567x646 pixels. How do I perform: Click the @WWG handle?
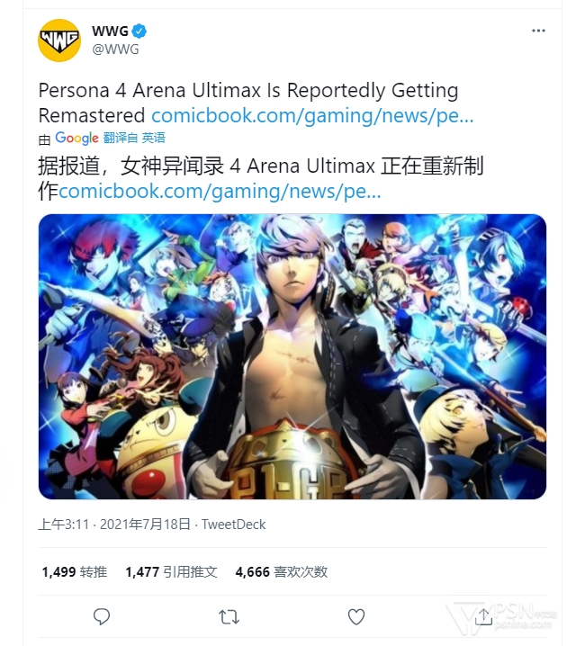pyautogui.click(x=116, y=49)
